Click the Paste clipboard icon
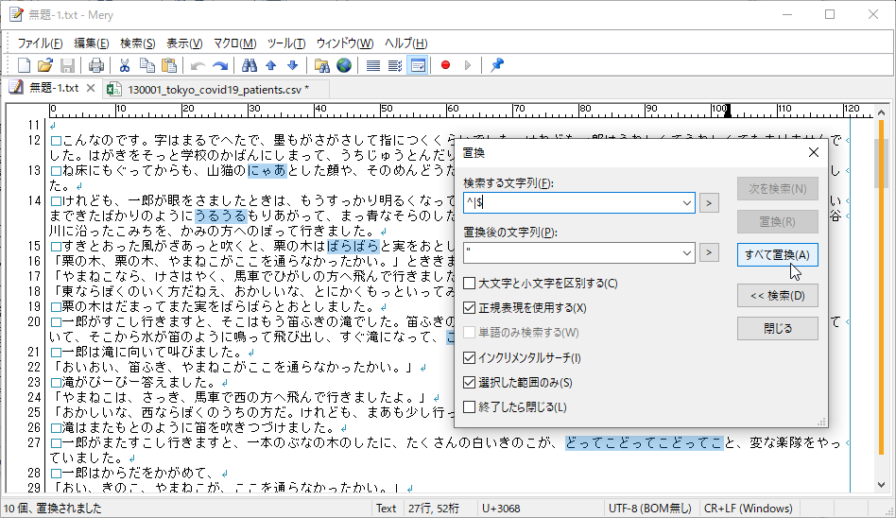 click(x=169, y=65)
